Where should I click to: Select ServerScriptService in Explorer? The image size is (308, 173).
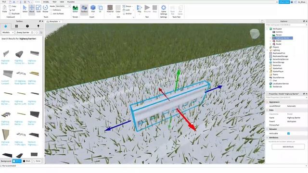(280, 59)
